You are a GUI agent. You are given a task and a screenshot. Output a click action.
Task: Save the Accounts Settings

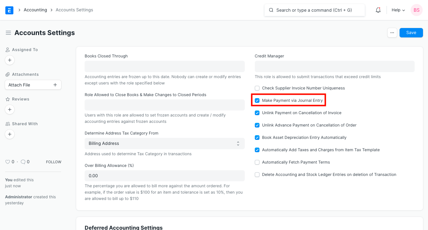pos(411,32)
